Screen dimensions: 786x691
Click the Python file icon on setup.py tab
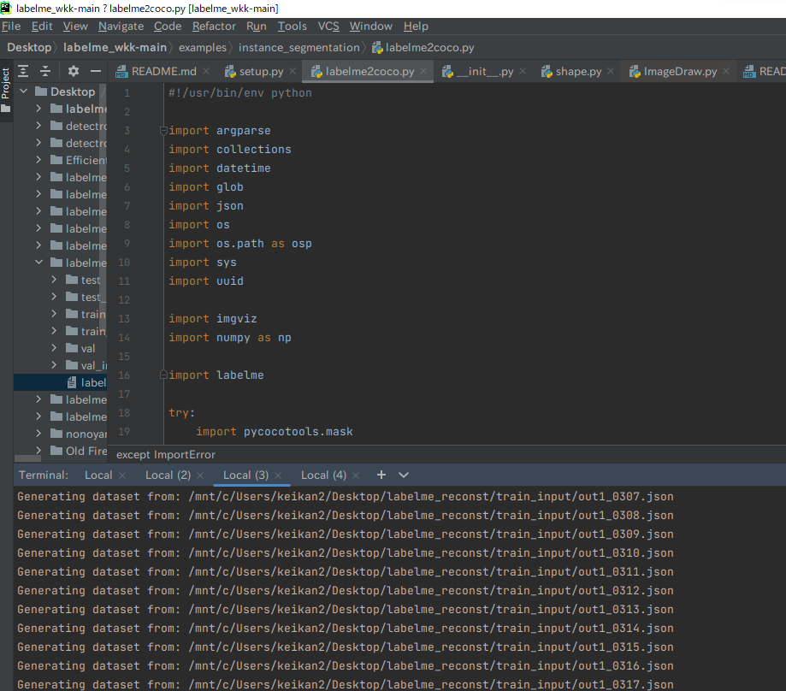[x=229, y=72]
